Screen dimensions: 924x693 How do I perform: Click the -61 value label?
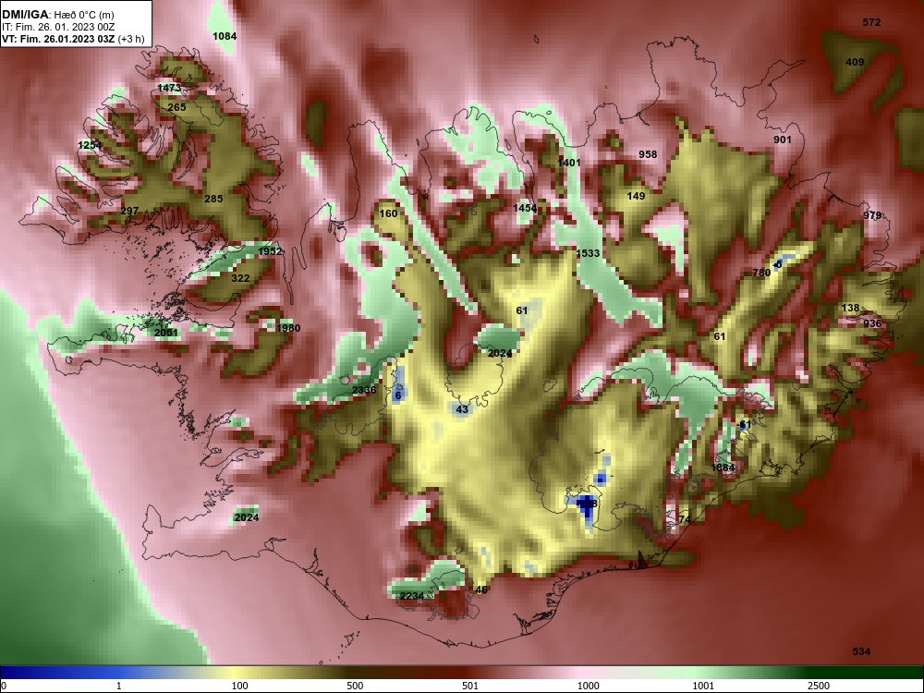coord(744,424)
